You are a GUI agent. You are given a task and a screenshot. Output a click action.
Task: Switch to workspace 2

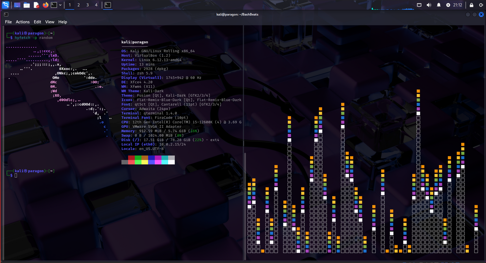point(78,5)
